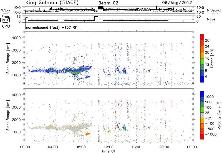Screen dimensions: 222x153
Task: Click the '4000' tick in power panel
Action: point(16,38)
